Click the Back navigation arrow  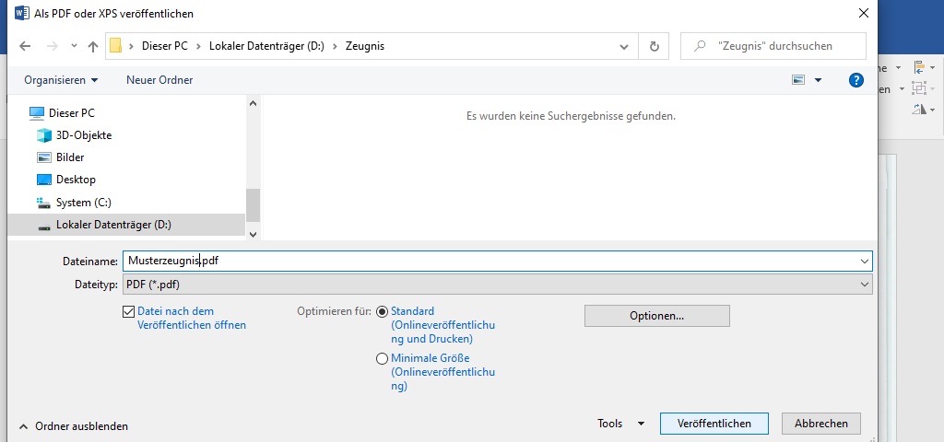pos(25,46)
